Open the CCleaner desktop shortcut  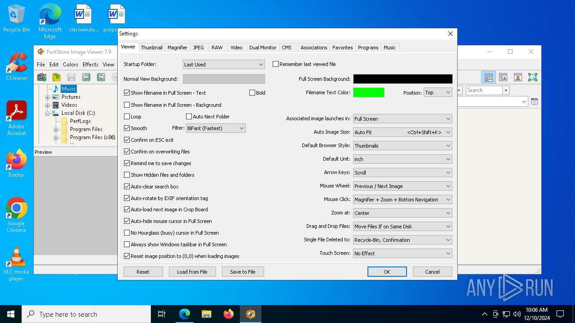17,67
